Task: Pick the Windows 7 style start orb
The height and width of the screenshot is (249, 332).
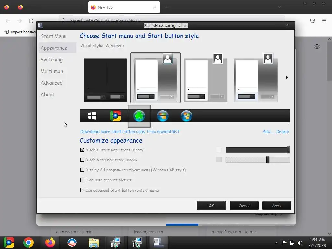Action: [x=186, y=116]
